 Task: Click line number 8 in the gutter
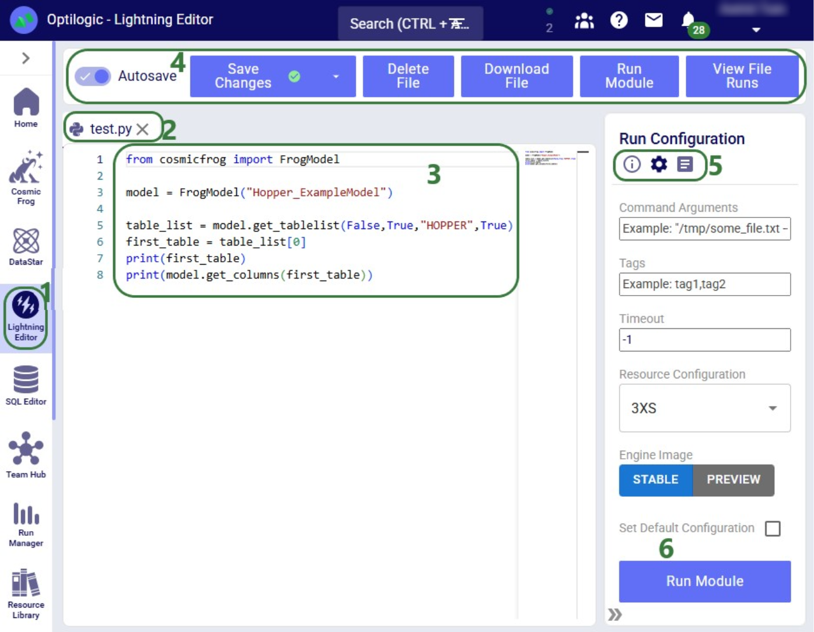point(100,275)
